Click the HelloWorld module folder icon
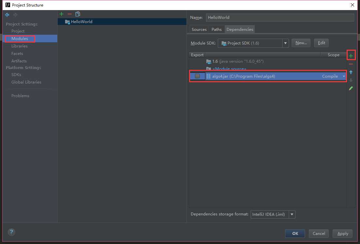 coord(67,22)
